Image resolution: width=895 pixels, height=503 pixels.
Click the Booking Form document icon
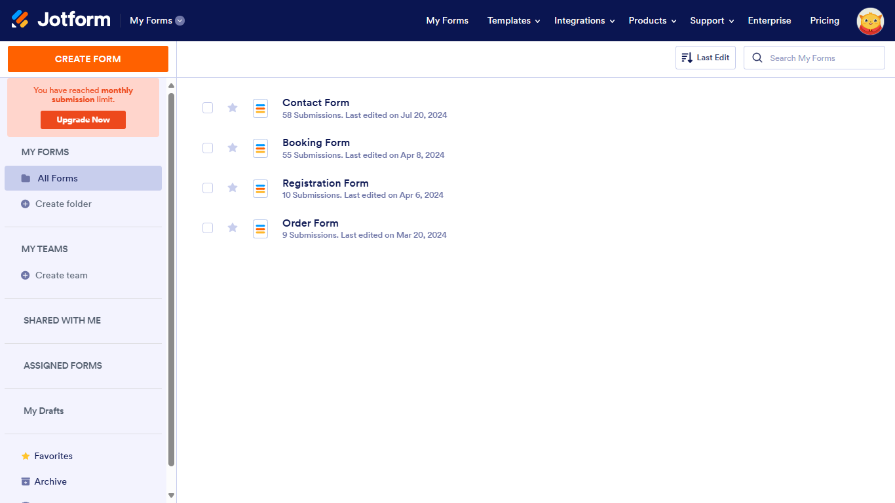click(x=261, y=148)
